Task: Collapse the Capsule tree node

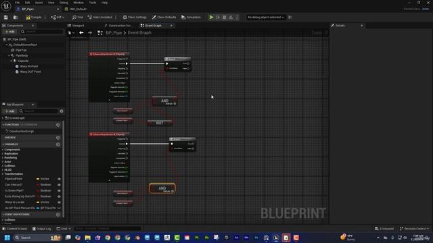Action: tap(12, 61)
